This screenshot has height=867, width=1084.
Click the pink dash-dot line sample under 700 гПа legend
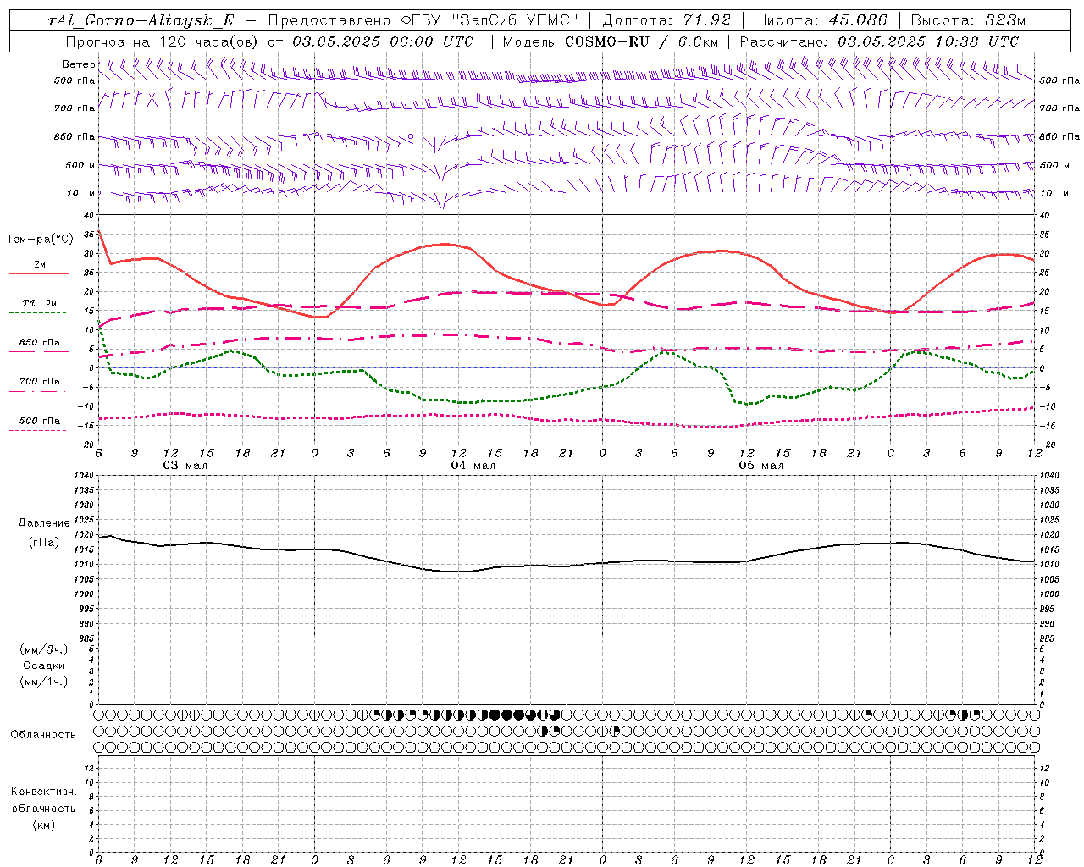pyautogui.click(x=37, y=391)
